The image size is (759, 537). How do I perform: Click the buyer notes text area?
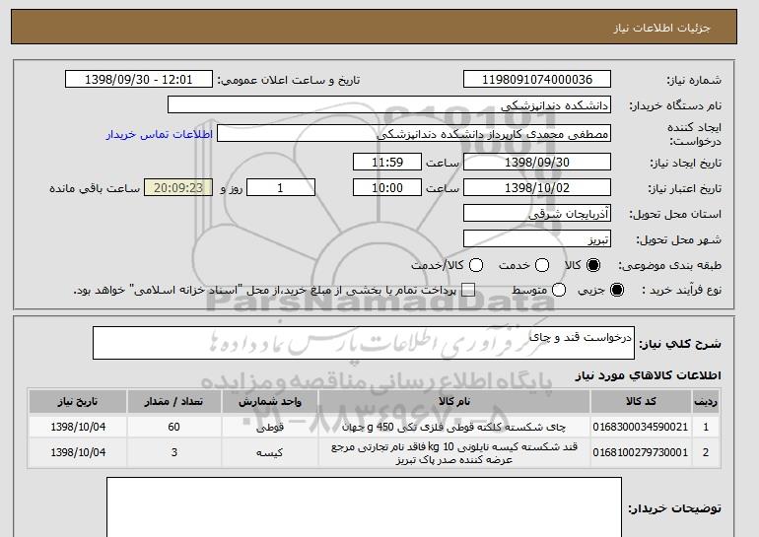click(364, 507)
